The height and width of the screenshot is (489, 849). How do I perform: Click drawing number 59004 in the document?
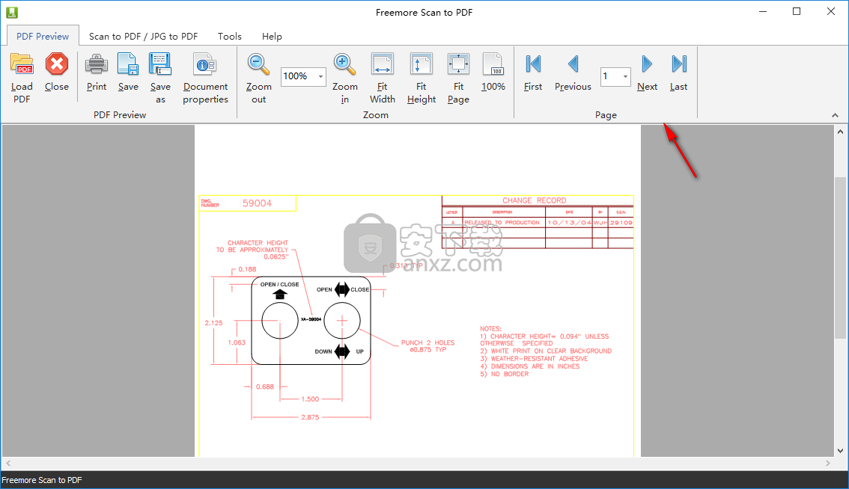[x=258, y=203]
